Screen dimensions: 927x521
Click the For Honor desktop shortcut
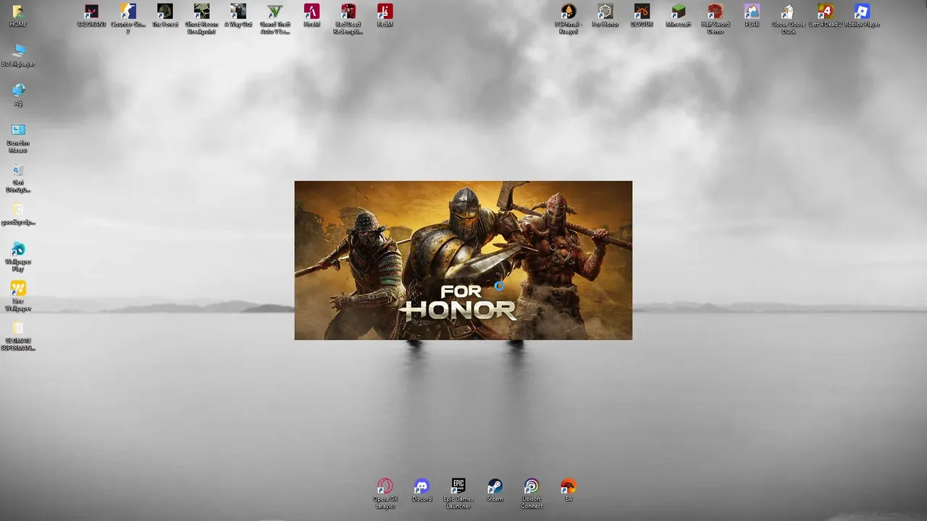point(605,12)
